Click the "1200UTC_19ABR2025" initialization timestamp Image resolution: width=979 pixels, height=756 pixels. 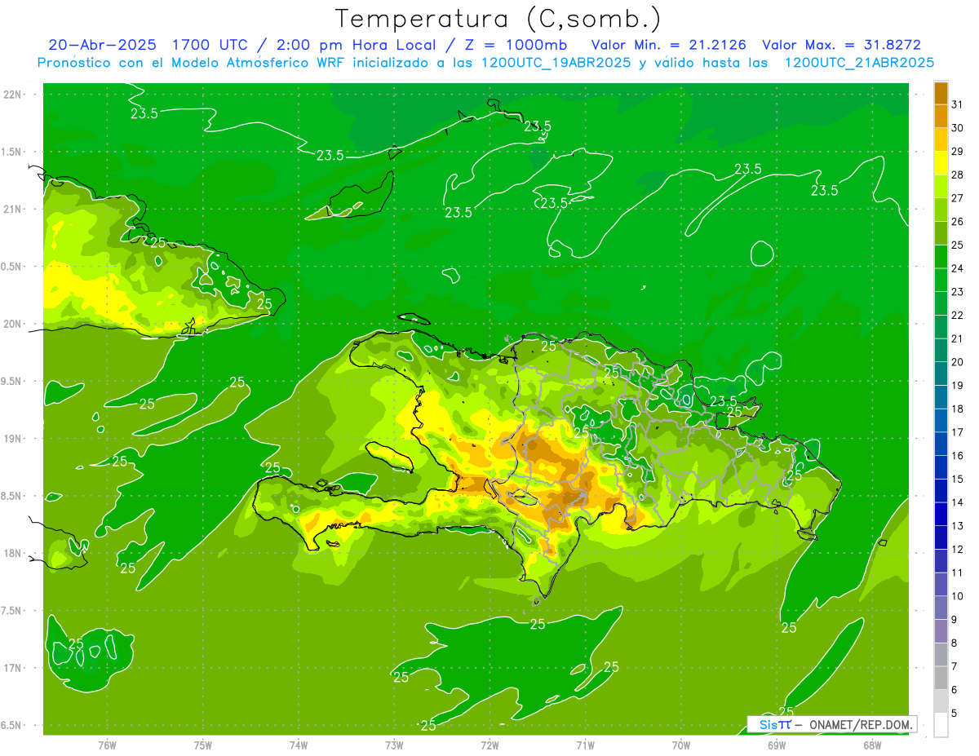555,63
